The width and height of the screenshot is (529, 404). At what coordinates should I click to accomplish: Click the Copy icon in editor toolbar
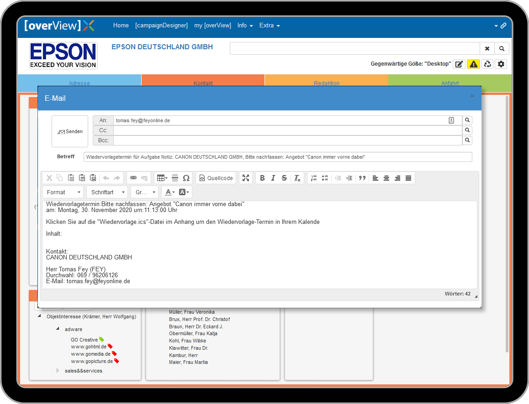pos(60,178)
